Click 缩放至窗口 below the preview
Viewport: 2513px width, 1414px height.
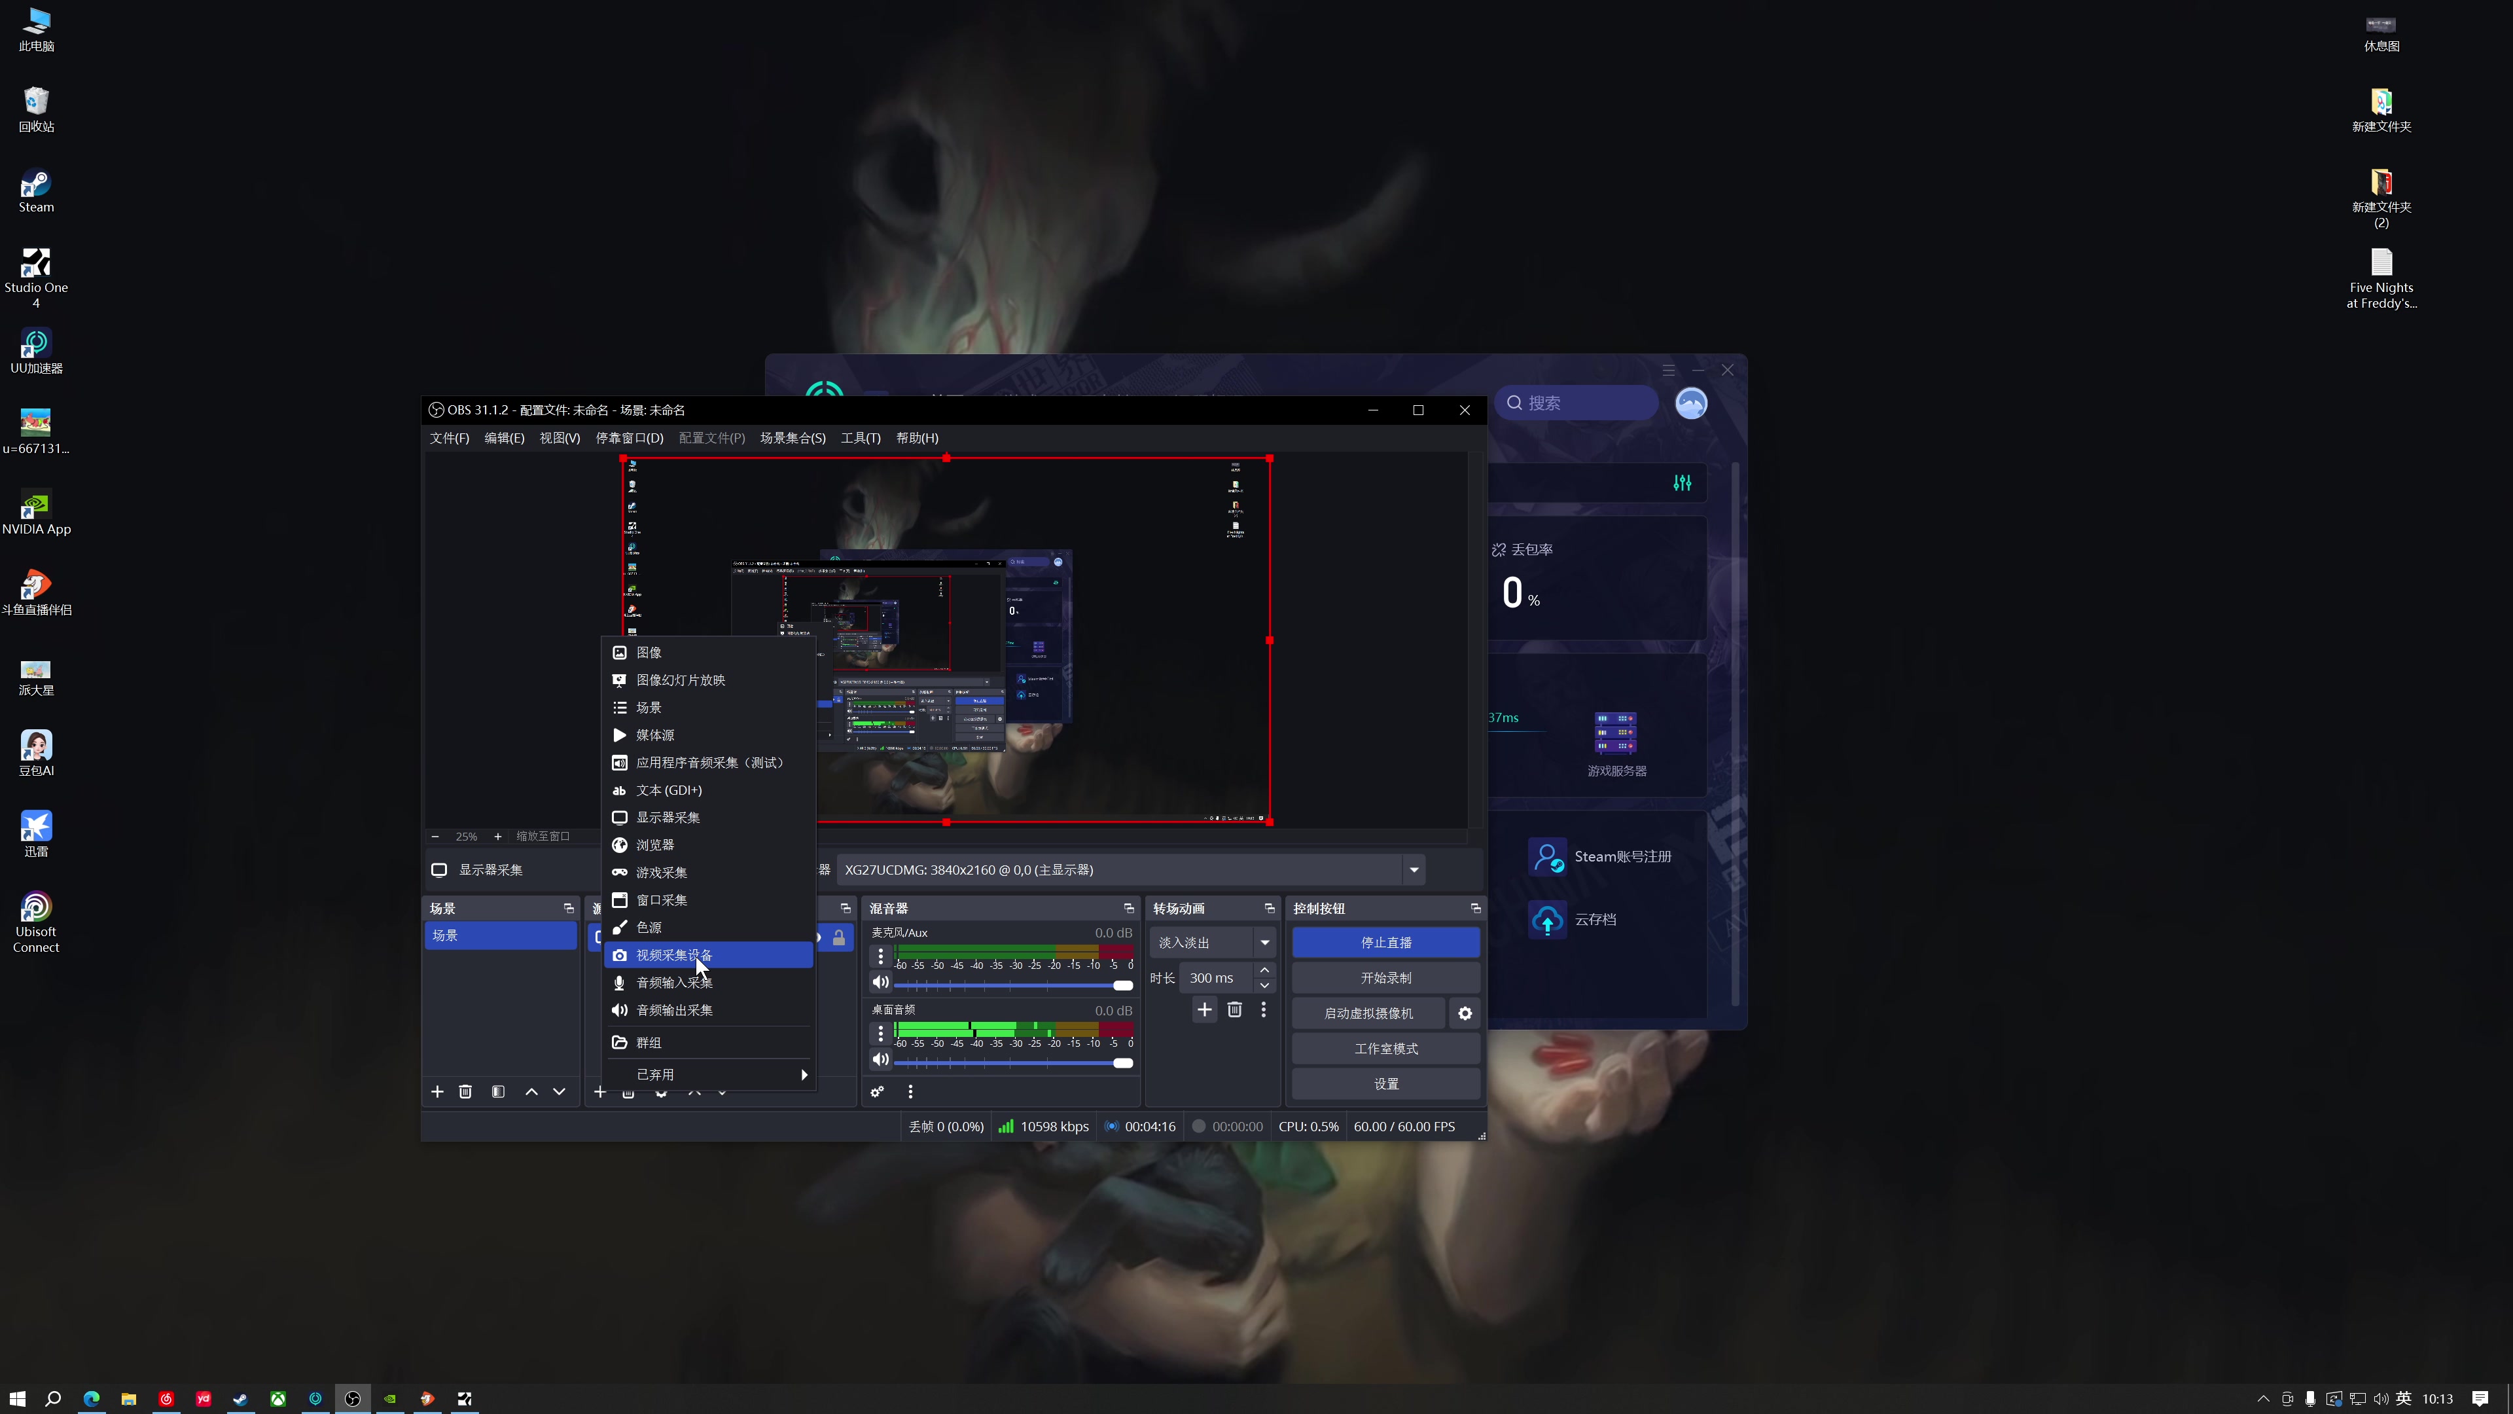543,837
